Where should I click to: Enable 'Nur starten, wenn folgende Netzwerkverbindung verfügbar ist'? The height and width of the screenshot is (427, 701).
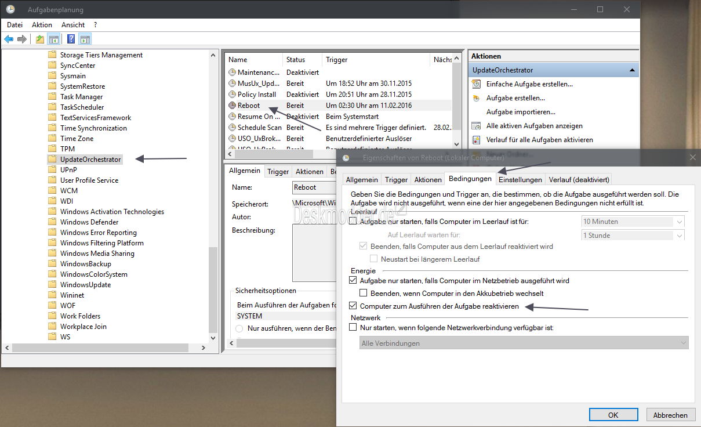coord(353,328)
